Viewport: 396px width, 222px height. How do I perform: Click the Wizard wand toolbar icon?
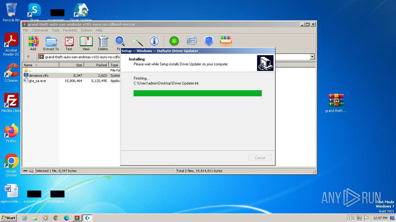[137, 41]
